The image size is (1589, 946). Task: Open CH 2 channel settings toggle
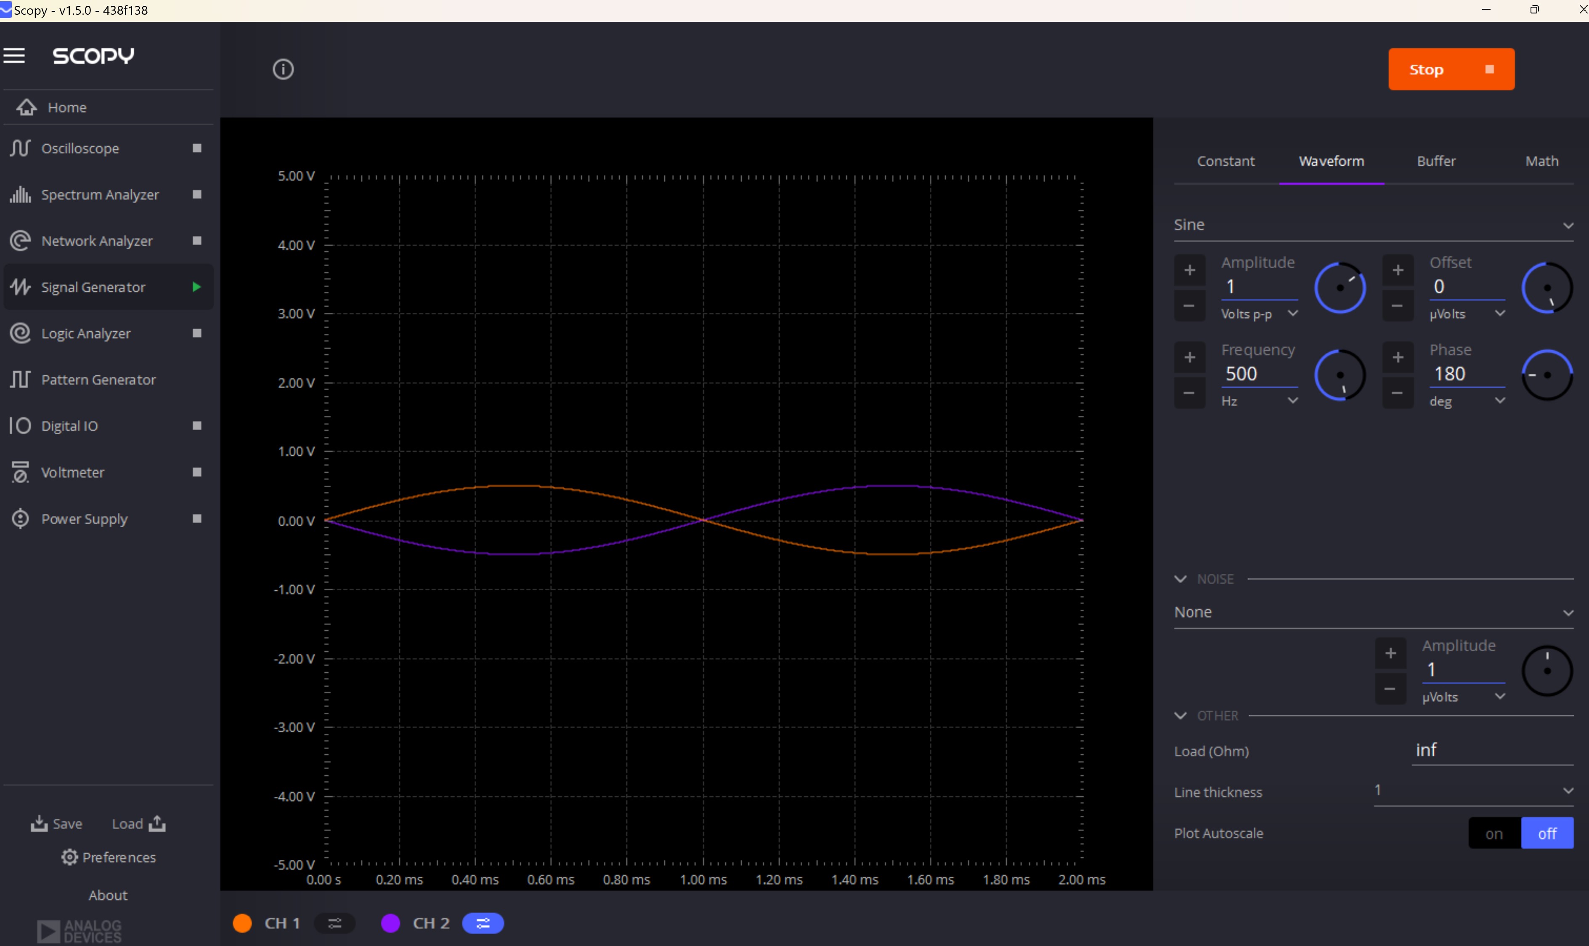[483, 923]
